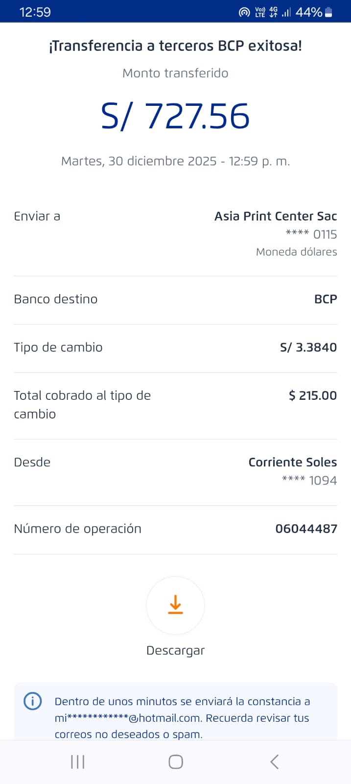
Task: Tap the battery icon in status bar
Action: pyautogui.click(x=329, y=12)
